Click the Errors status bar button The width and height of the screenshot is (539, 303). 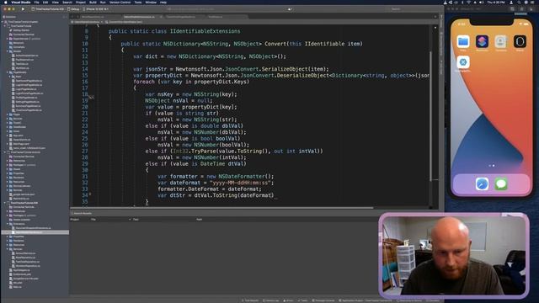[288, 300]
